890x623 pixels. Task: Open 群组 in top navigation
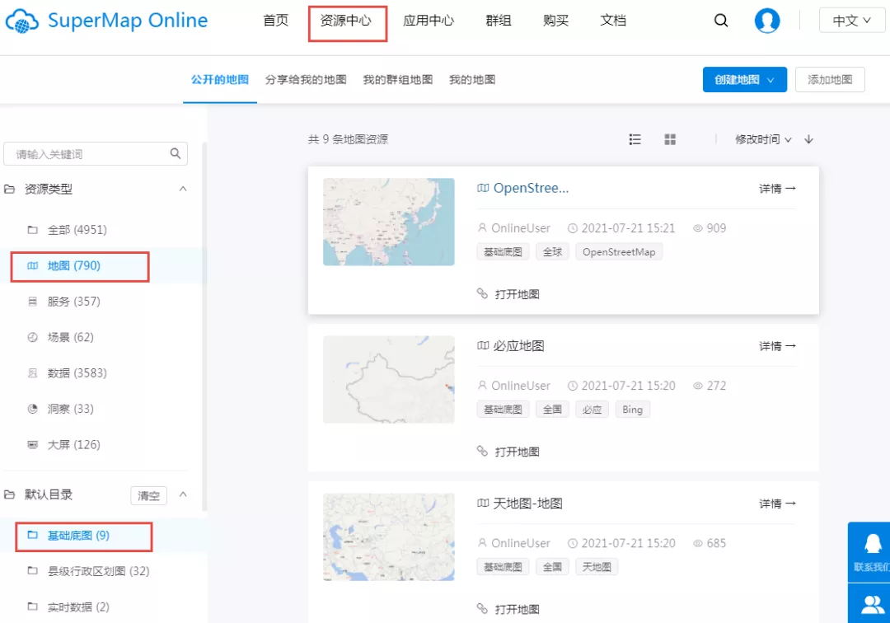(499, 21)
